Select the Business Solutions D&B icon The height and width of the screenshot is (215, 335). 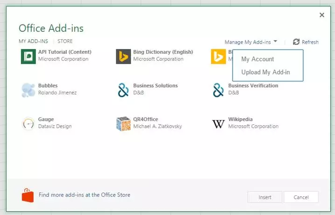[x=123, y=90]
